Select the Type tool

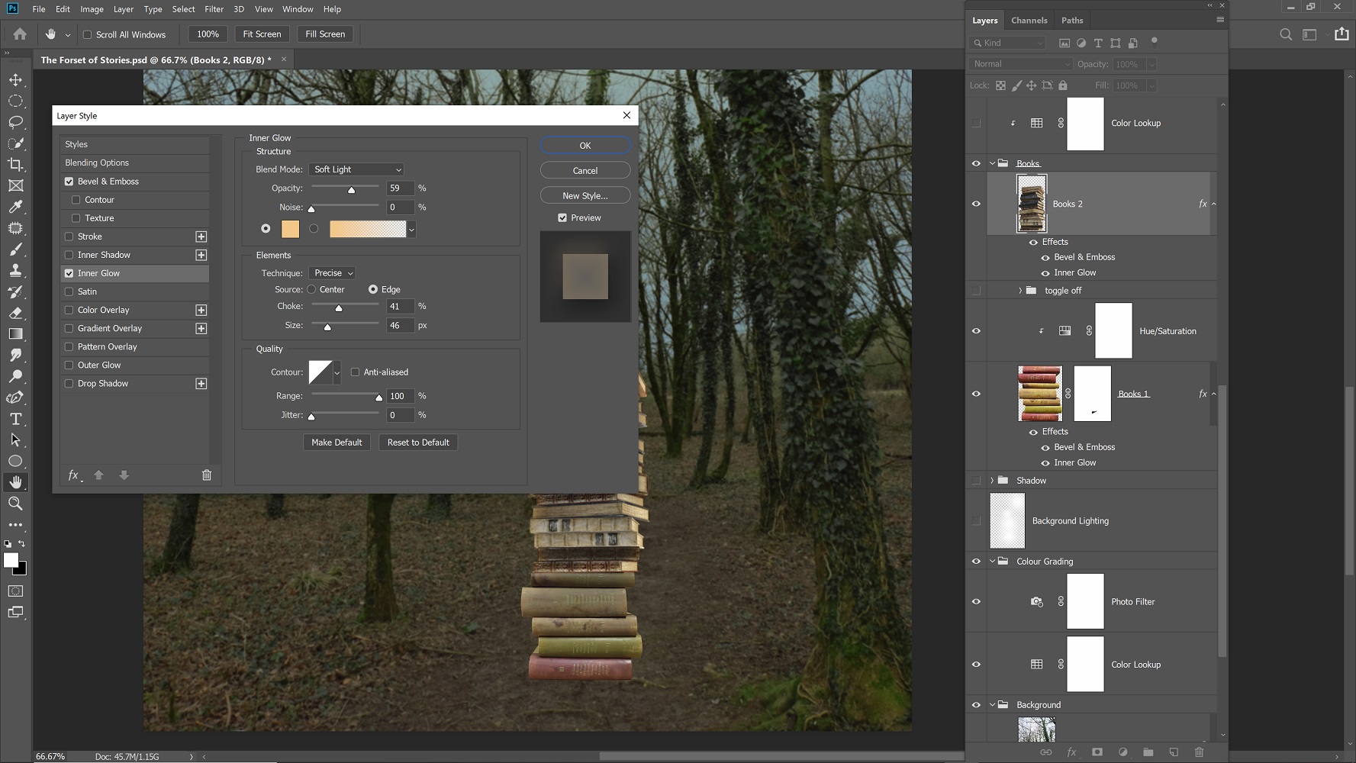15,419
